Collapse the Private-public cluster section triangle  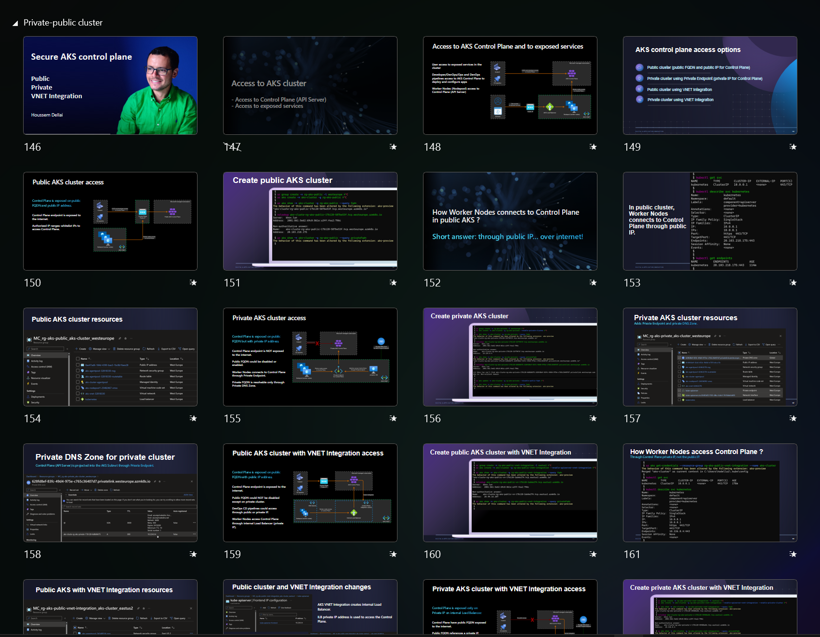(15, 23)
